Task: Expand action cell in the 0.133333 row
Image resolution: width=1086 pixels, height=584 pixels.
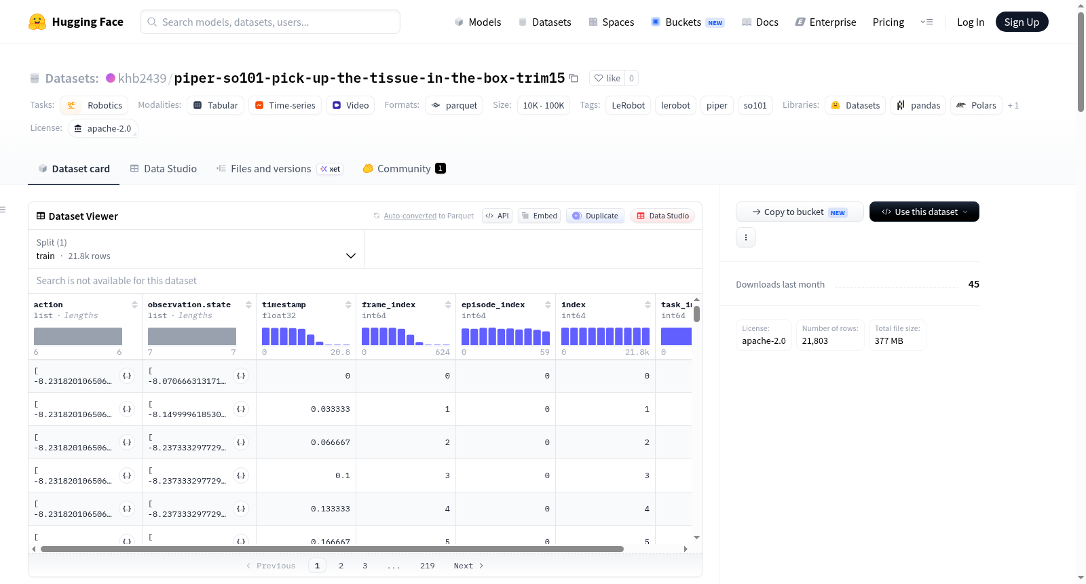Action: click(x=127, y=509)
